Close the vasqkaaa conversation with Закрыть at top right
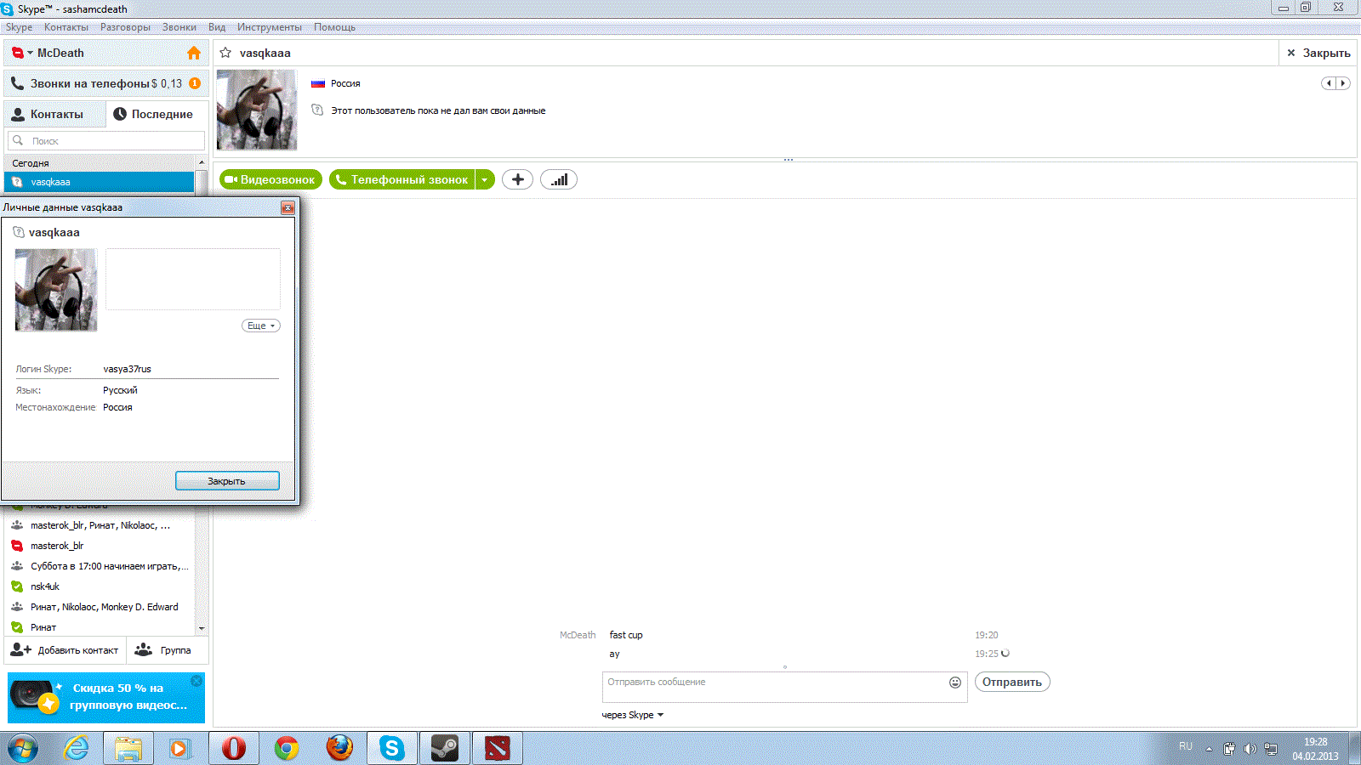 (x=1318, y=53)
